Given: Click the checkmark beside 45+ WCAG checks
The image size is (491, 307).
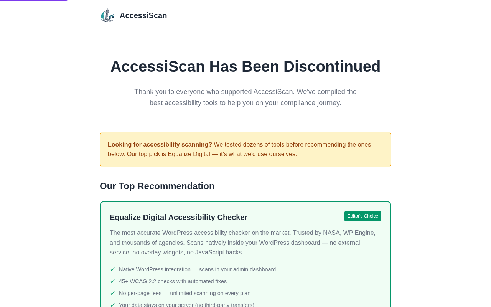Looking at the screenshot, I should 113,281.
